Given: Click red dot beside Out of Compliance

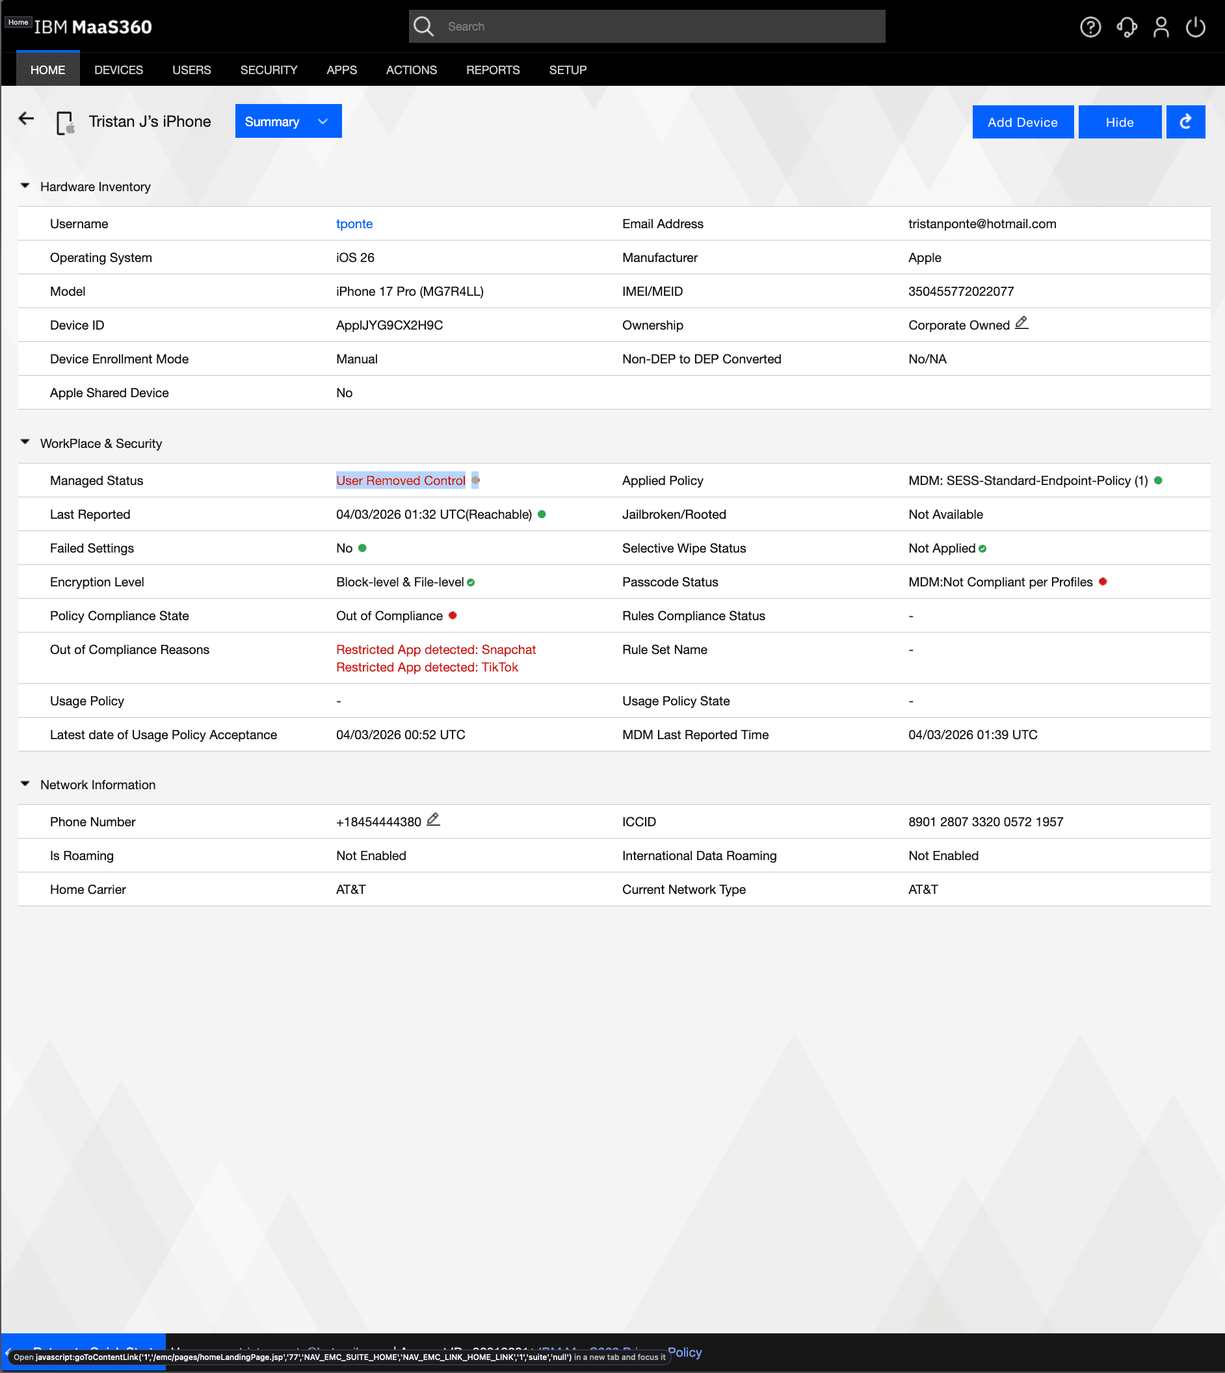Looking at the screenshot, I should pos(453,615).
